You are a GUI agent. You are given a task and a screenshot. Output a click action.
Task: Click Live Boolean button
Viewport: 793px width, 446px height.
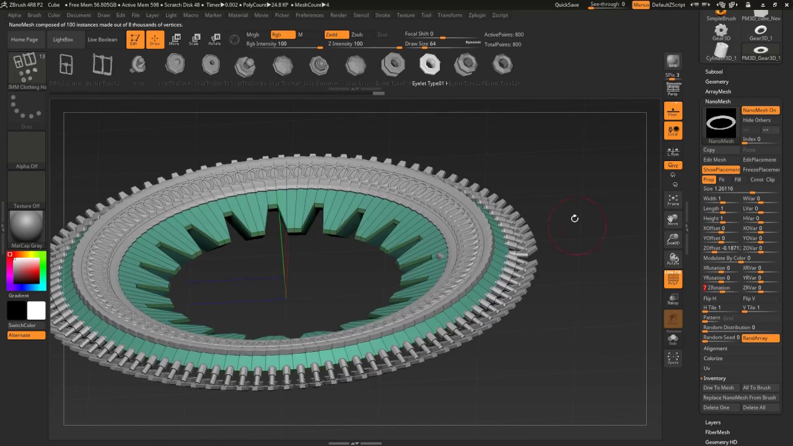pyautogui.click(x=102, y=40)
